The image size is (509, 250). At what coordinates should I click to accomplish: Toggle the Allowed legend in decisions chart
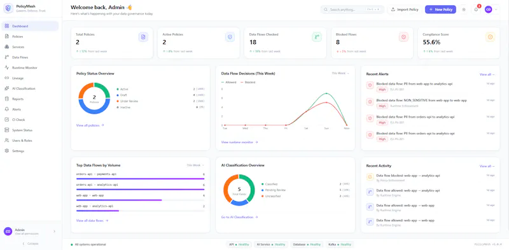228,82
